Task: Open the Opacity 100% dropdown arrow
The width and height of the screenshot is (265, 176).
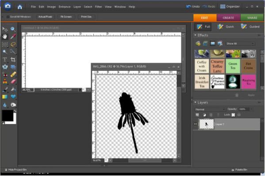Action: (251, 109)
